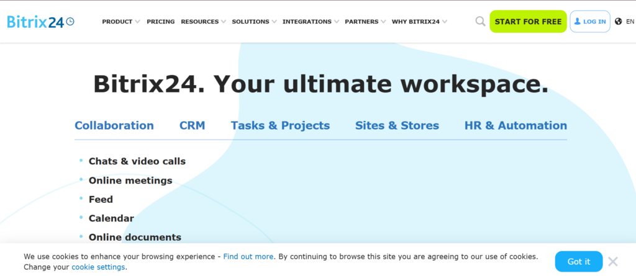
Task: Click the Log In button
Action: click(589, 22)
